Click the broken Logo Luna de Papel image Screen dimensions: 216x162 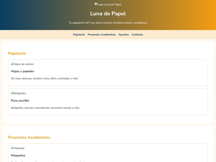point(108,4)
